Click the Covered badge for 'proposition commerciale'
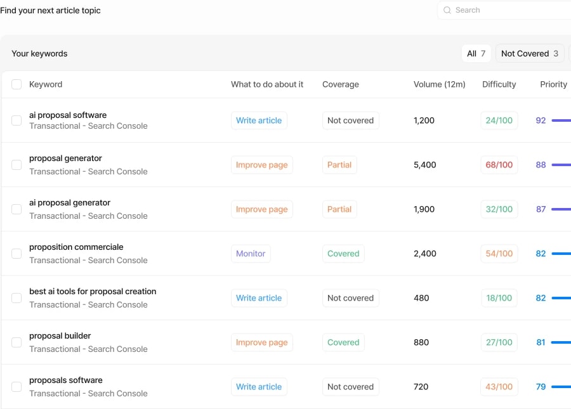The width and height of the screenshot is (571, 409). [x=343, y=254]
